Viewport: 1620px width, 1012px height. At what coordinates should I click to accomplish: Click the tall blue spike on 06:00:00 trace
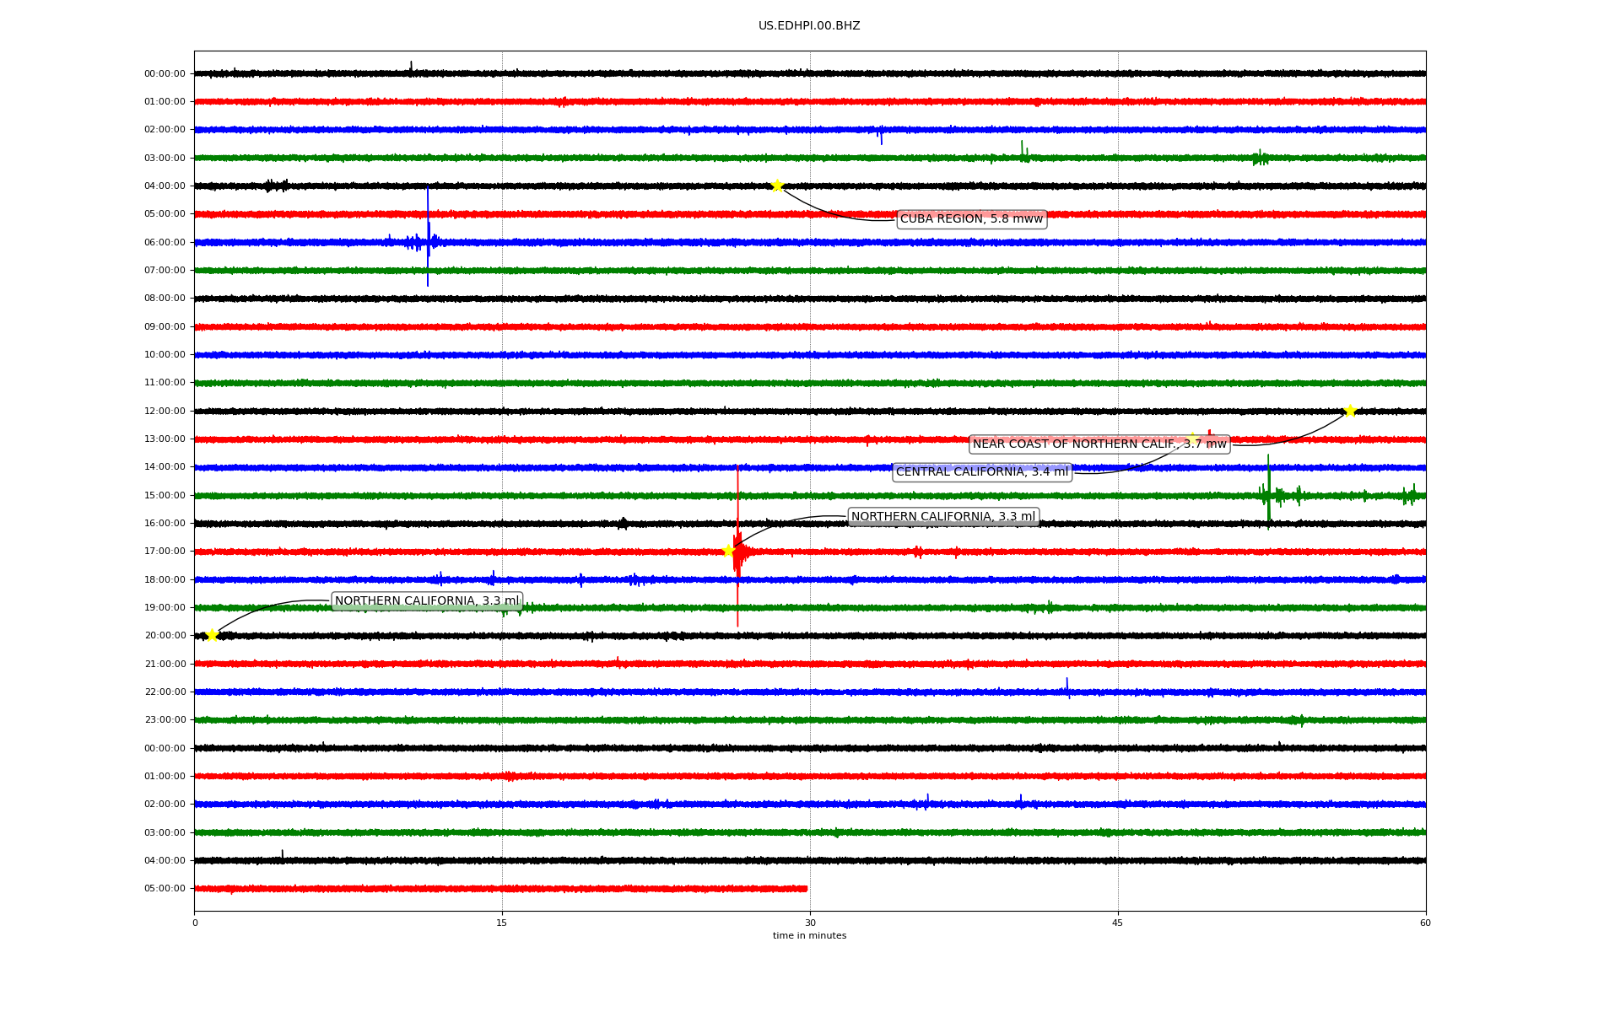pyautogui.click(x=428, y=228)
